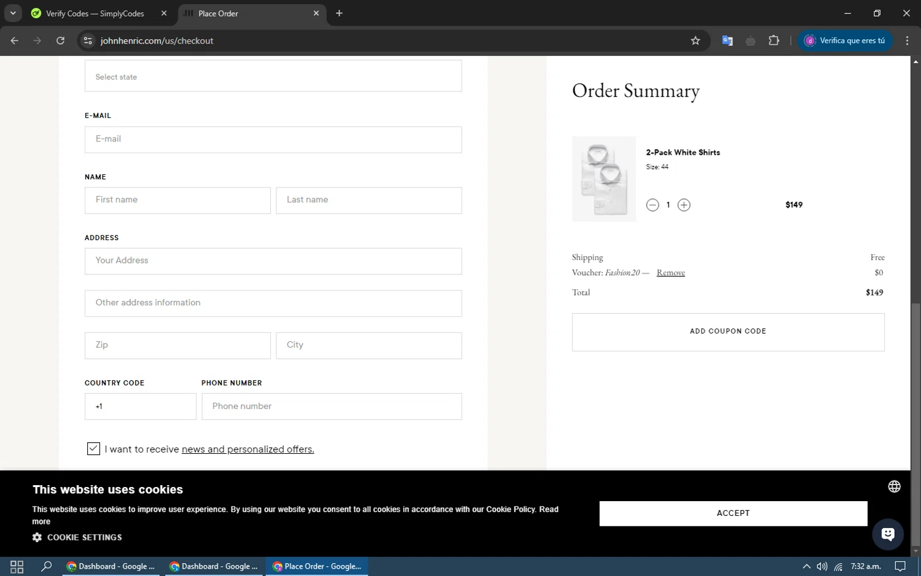Open the Select state dropdown
The image size is (921, 576).
point(273,76)
